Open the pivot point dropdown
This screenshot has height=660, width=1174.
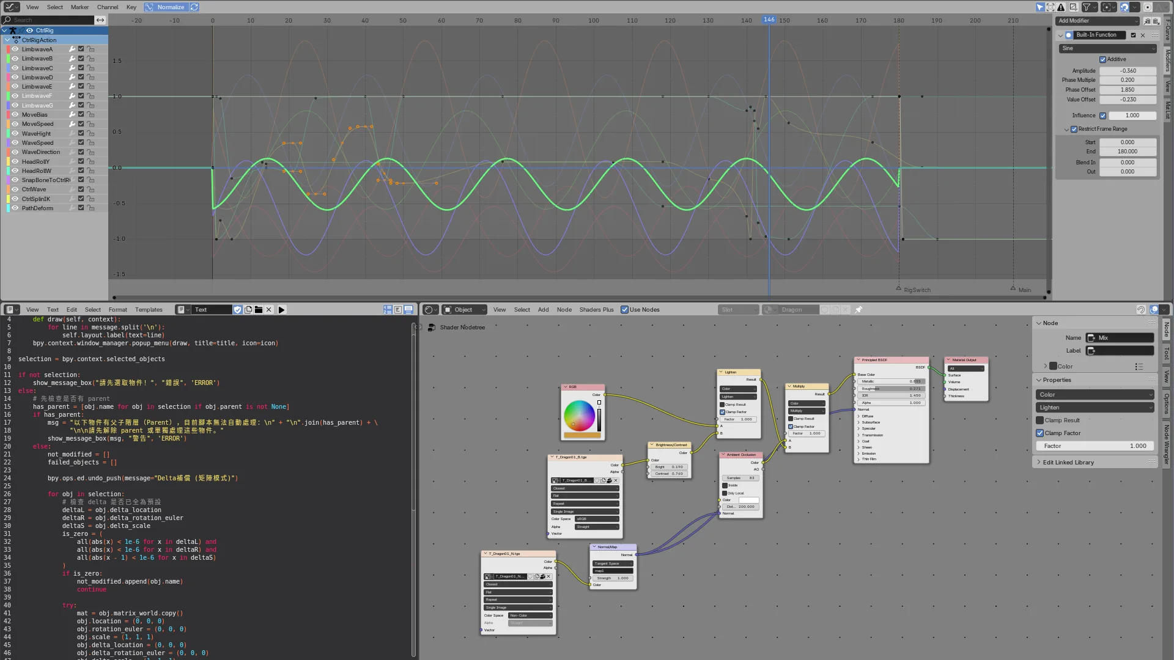[x=1109, y=7]
